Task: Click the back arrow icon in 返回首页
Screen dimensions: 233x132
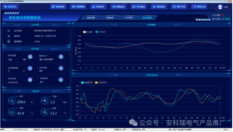Action: tap(6, 7)
